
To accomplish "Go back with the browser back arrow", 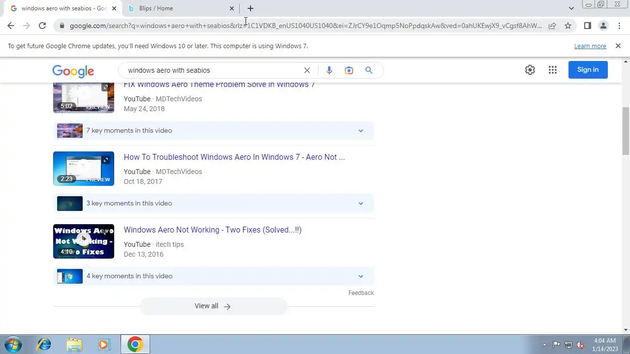I will coord(11,26).
